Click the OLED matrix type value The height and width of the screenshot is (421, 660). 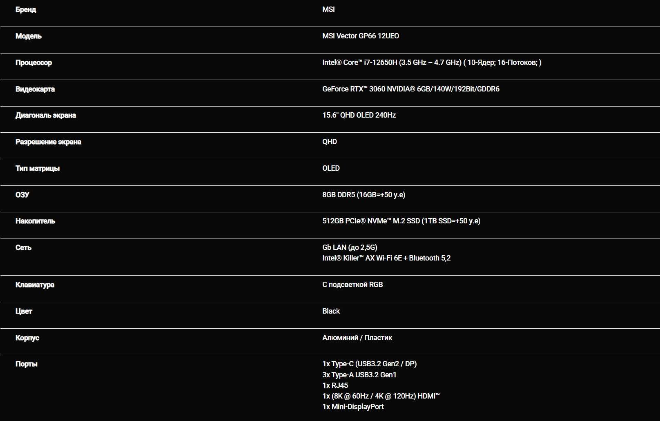tap(331, 168)
